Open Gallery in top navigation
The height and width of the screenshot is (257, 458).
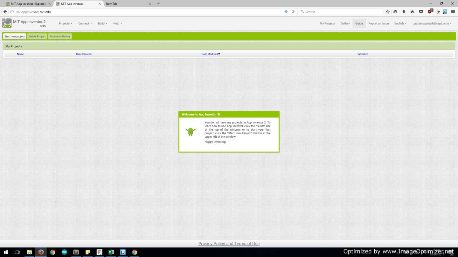pyautogui.click(x=345, y=23)
